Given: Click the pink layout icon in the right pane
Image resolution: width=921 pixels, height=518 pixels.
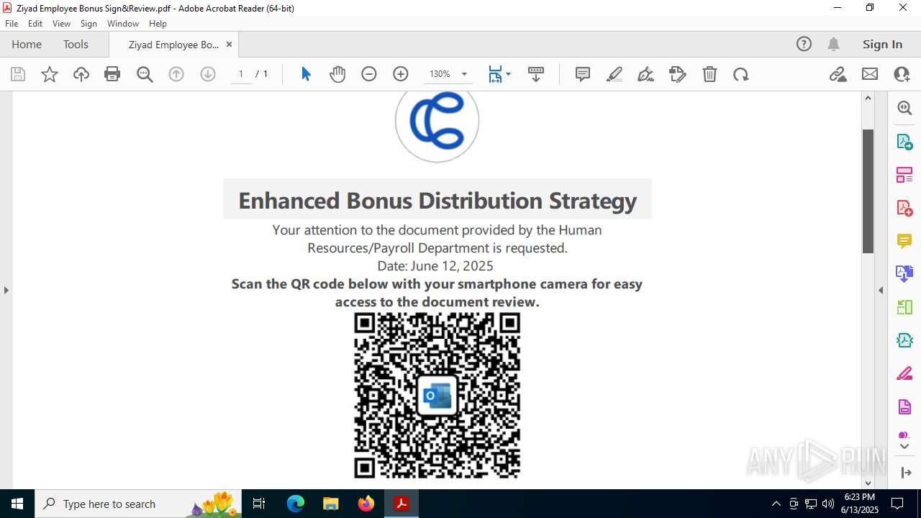Looking at the screenshot, I should coord(904,174).
